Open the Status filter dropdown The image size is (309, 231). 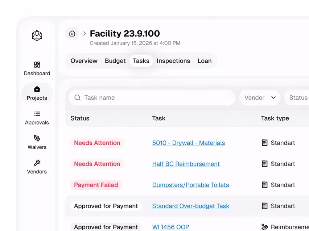click(297, 98)
